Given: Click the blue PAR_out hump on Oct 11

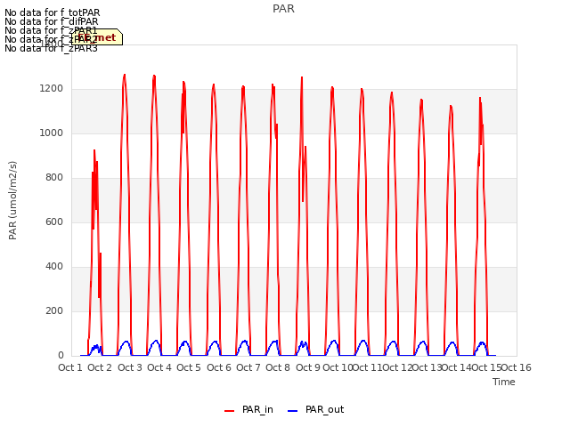Looking at the screenshot, I should pos(363,342).
